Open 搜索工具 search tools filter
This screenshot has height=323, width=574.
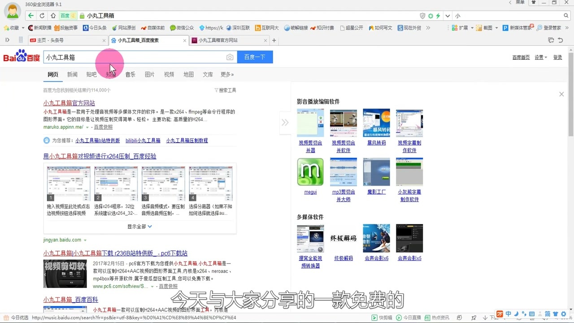[225, 90]
